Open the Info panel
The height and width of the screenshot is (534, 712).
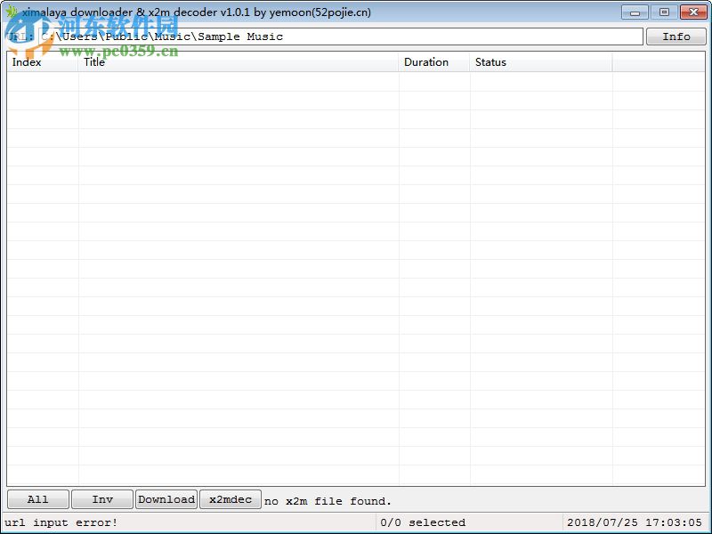(676, 36)
